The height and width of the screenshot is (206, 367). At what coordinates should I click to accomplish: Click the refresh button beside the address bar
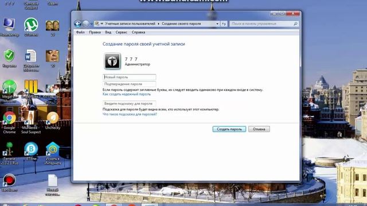[x=224, y=24]
